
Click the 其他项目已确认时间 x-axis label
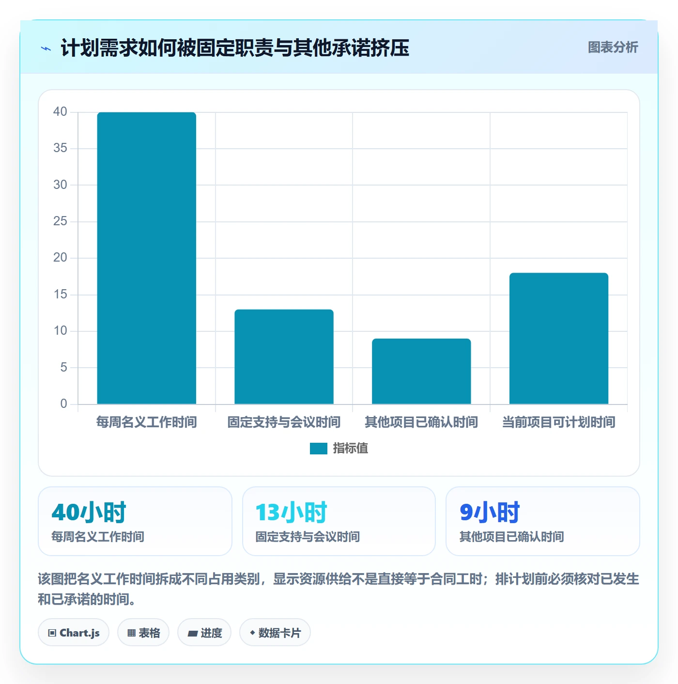click(421, 422)
